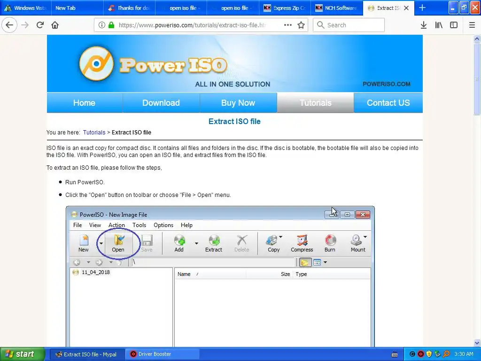The width and height of the screenshot is (481, 361).
Task: Open the Options menu in PowerISO
Action: [x=163, y=225]
